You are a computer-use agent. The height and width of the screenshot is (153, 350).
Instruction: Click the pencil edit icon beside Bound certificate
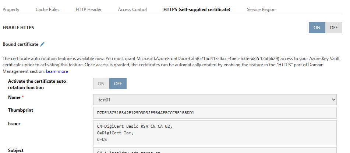[42, 44]
